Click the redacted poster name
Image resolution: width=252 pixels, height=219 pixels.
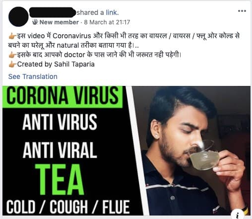[53, 12]
